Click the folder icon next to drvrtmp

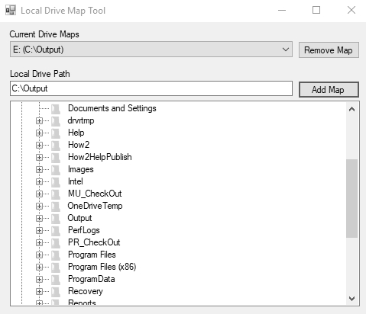coord(56,120)
